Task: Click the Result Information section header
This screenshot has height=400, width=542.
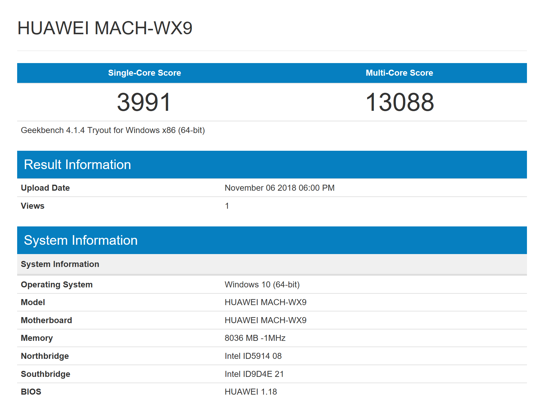Action: pyautogui.click(x=272, y=165)
